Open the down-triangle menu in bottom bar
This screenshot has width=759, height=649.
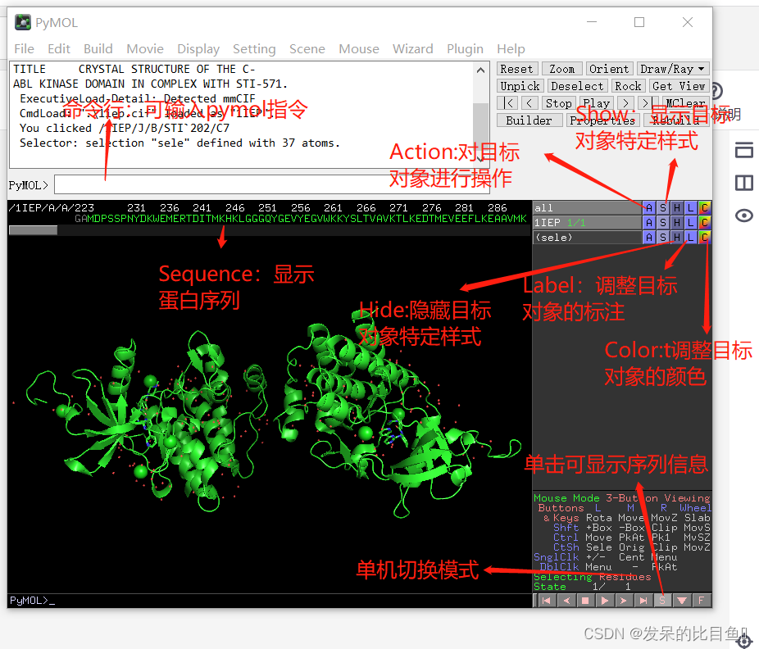click(x=682, y=601)
